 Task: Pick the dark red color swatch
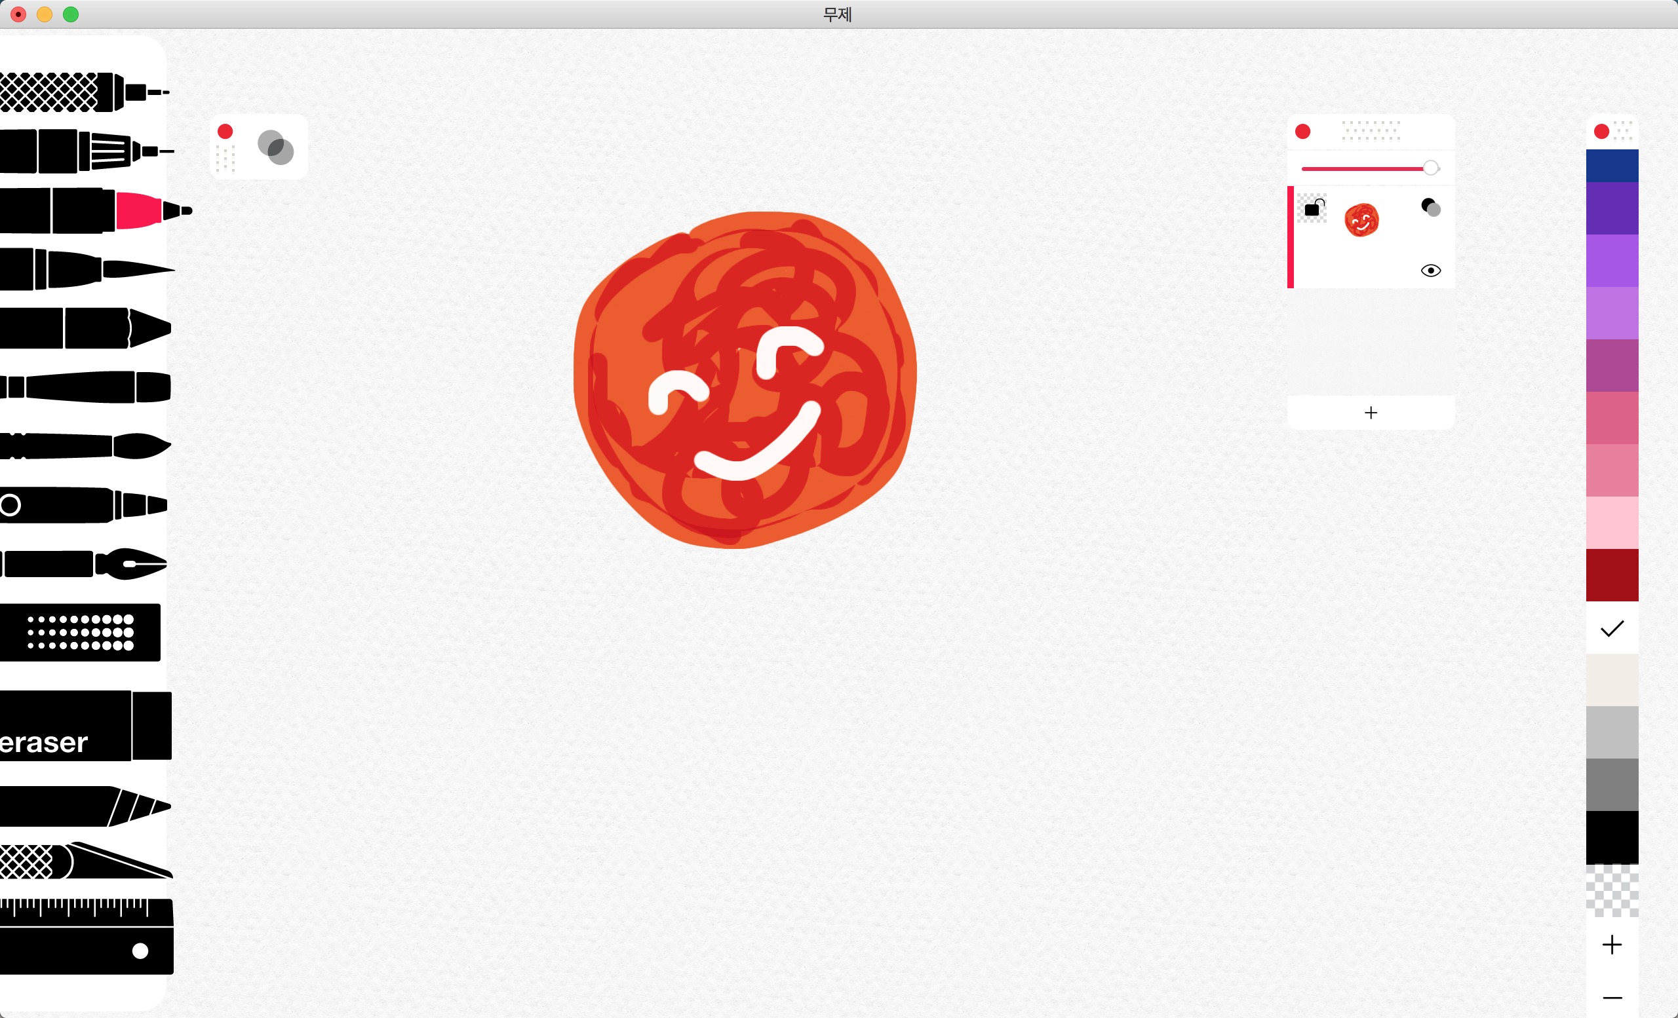pyautogui.click(x=1612, y=575)
